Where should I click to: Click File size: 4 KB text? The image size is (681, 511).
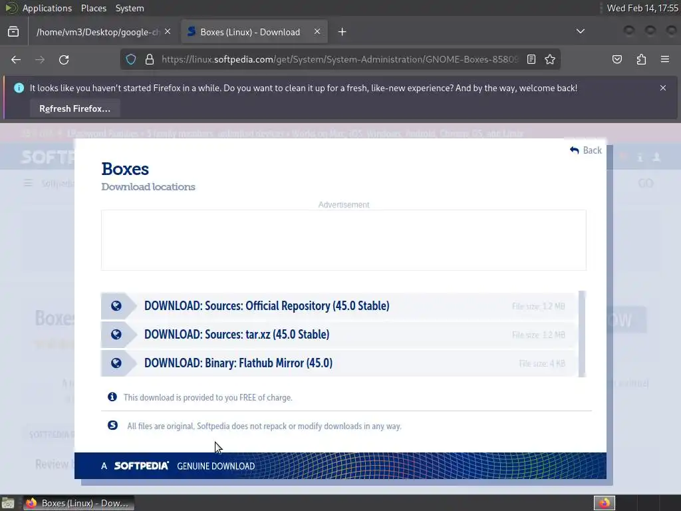(541, 364)
